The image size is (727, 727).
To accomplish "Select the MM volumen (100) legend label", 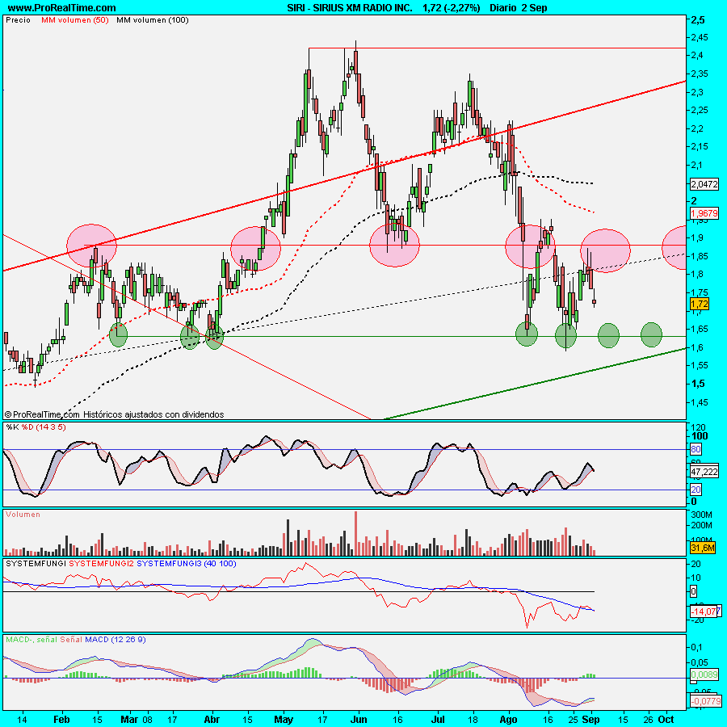I will click(x=153, y=20).
